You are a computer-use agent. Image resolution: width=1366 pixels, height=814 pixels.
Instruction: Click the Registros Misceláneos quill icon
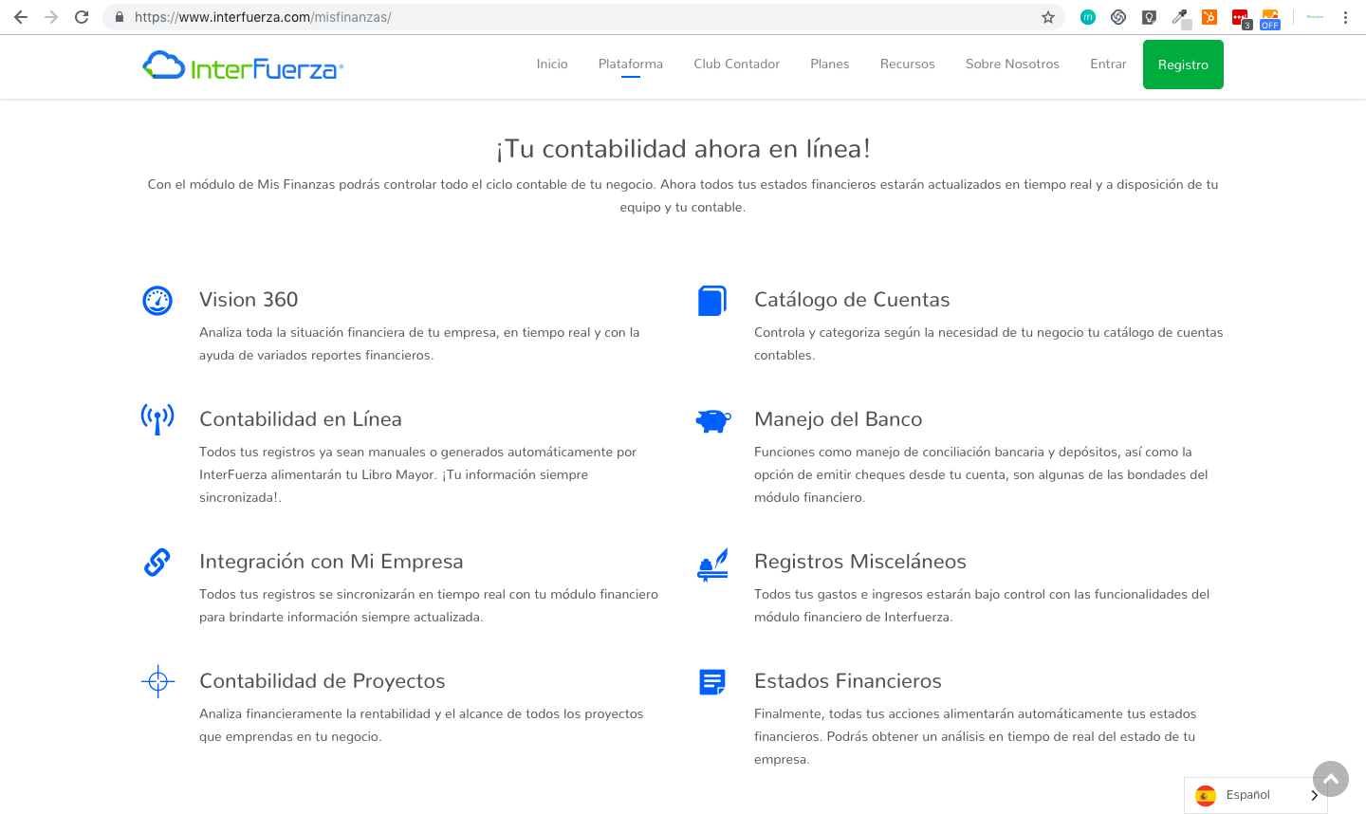[713, 564]
